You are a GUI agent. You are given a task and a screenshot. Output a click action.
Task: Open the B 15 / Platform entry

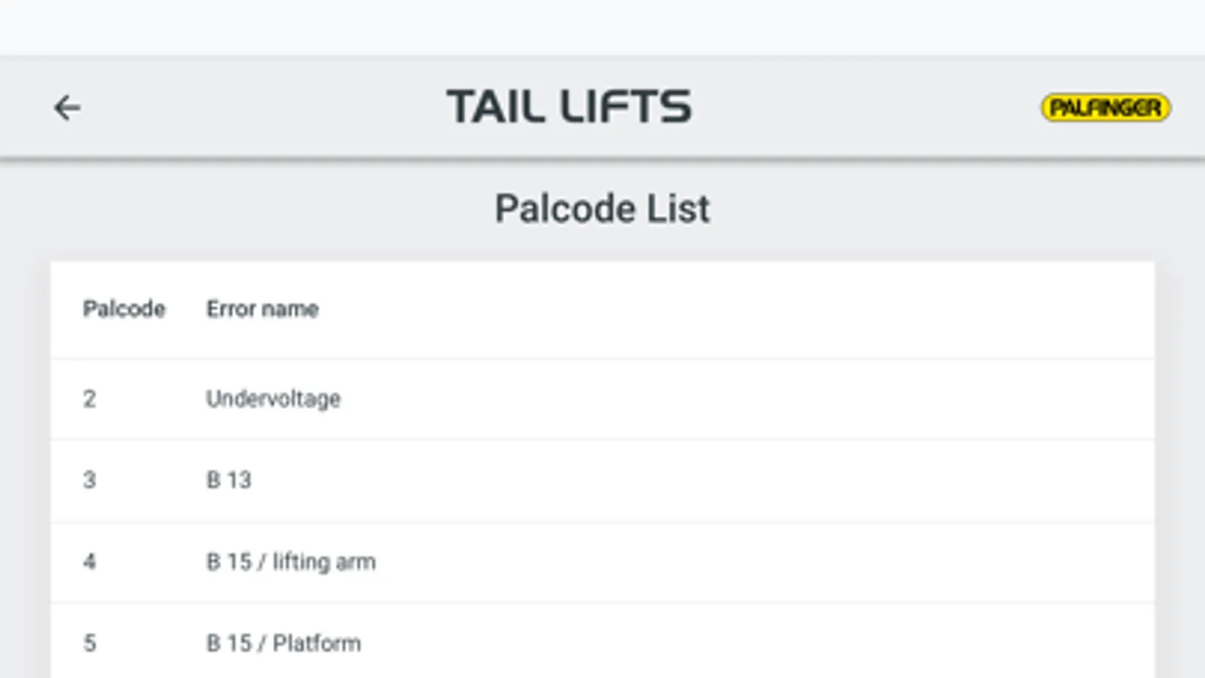pos(283,643)
